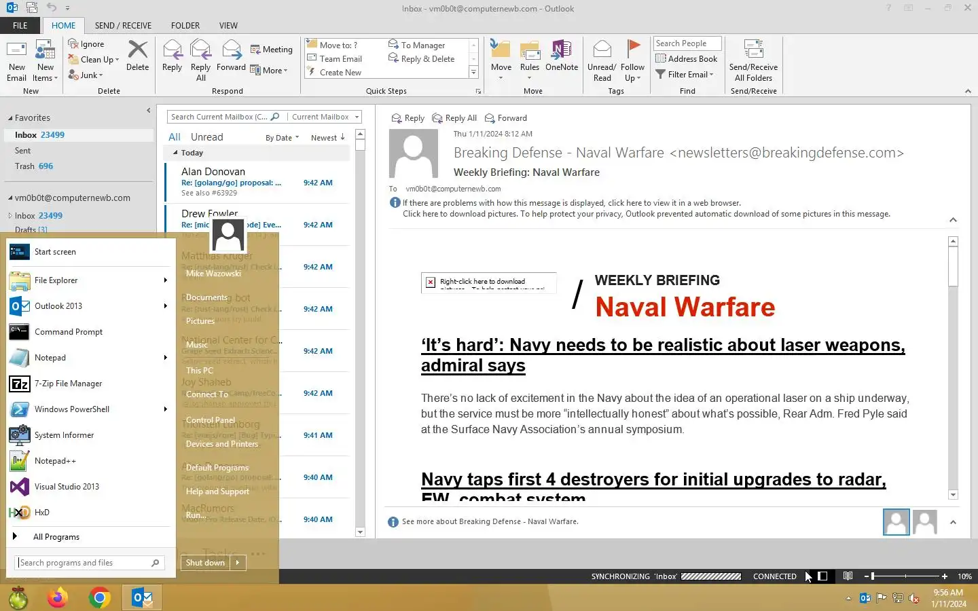Switch to VIEW tab
The height and width of the screenshot is (611, 978).
tap(228, 26)
